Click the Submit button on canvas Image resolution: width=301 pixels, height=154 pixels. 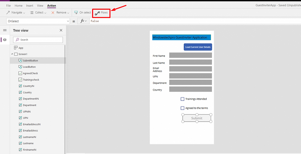click(197, 118)
